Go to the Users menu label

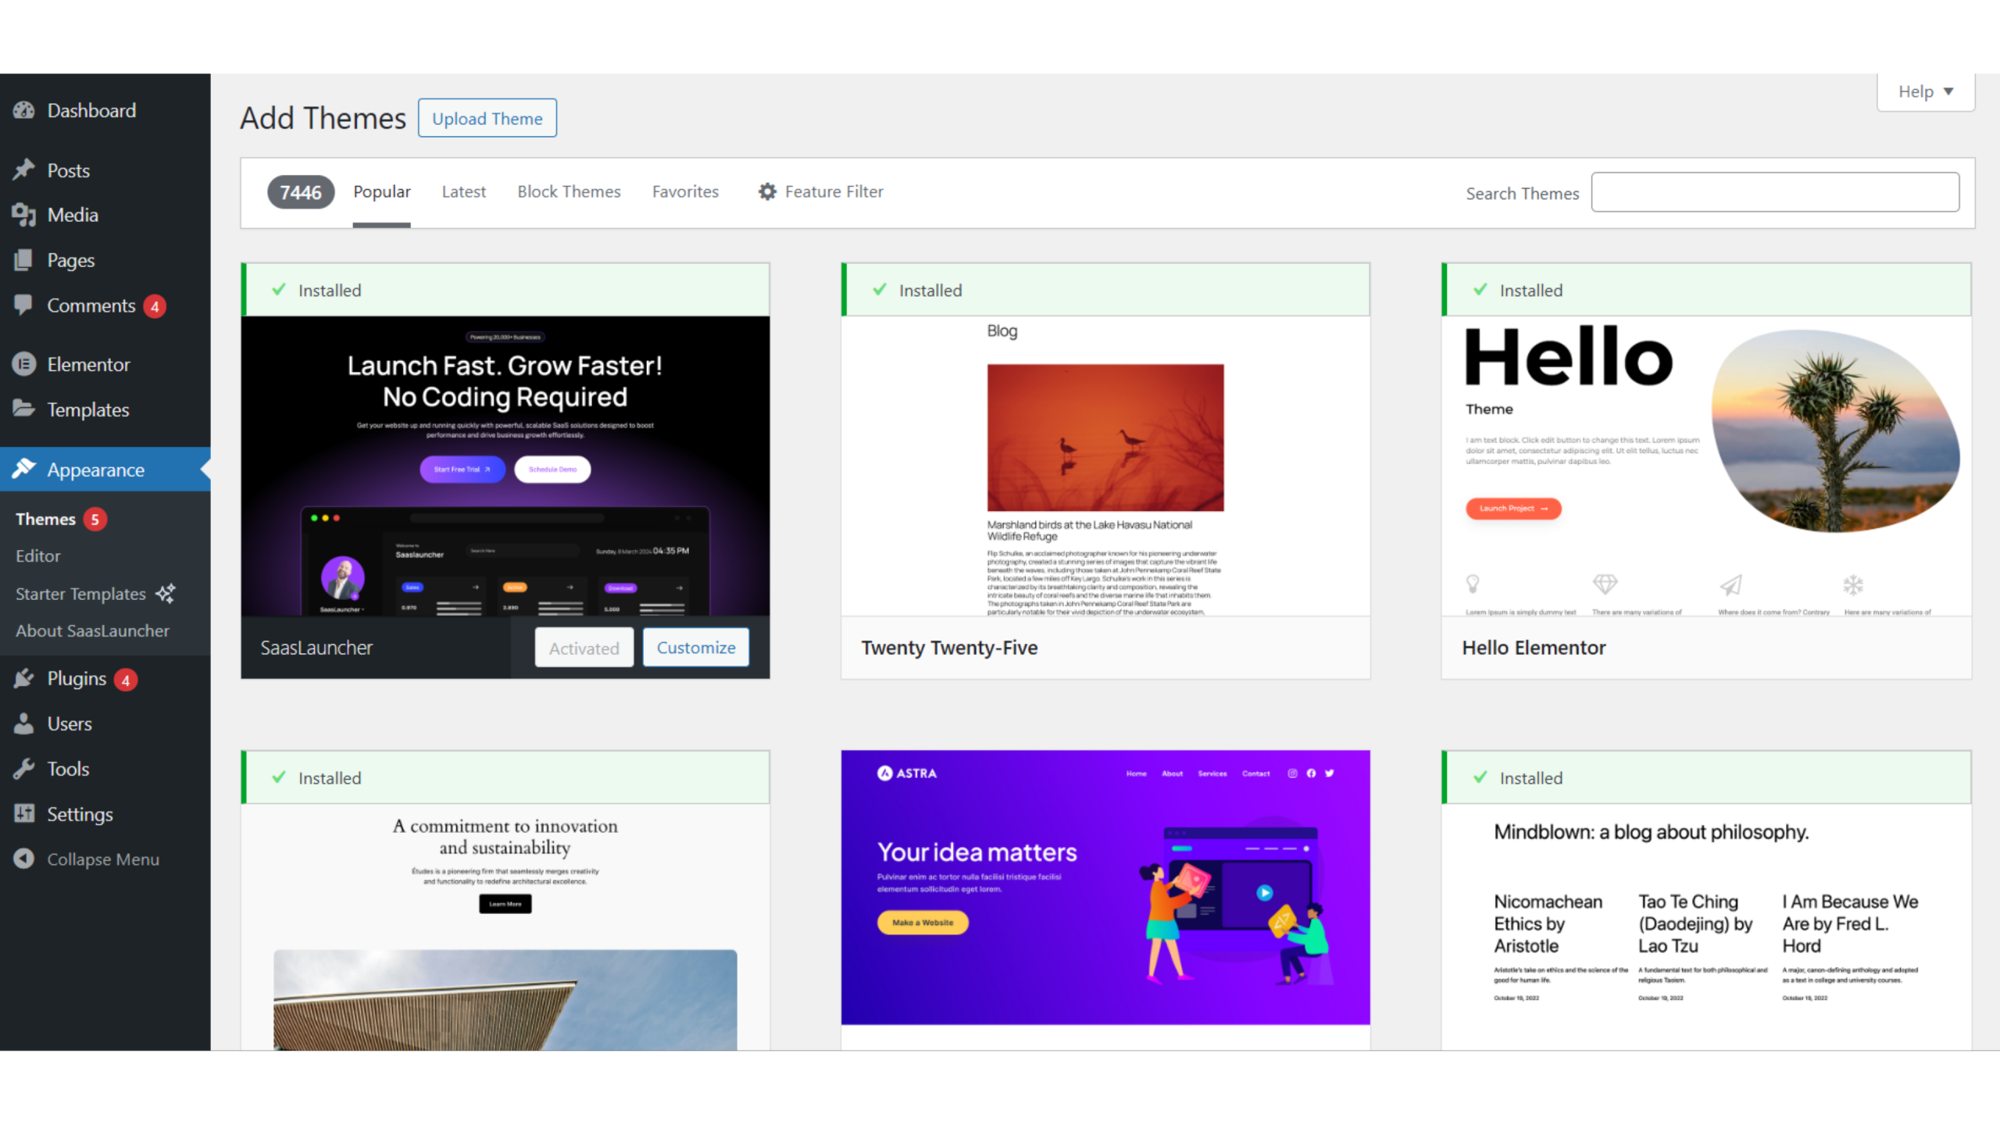pyautogui.click(x=70, y=724)
